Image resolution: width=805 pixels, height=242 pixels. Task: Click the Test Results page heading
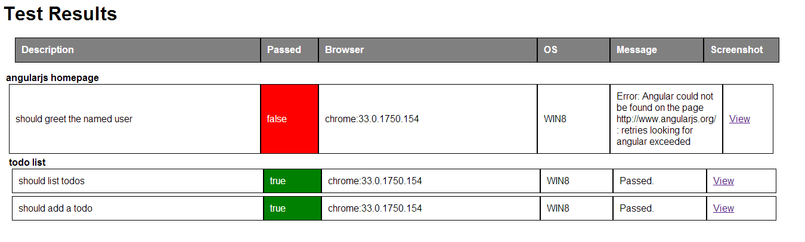60,14
